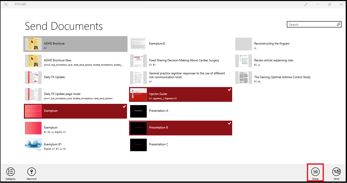The image size is (347, 183).
Task: Click the Exemplum B1 thumbnail
Action: point(33,145)
